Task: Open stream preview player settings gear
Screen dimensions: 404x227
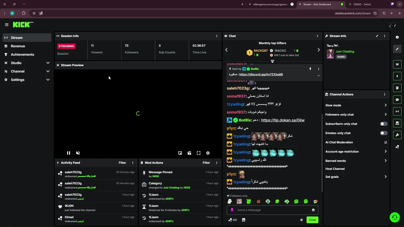Action: (x=208, y=153)
